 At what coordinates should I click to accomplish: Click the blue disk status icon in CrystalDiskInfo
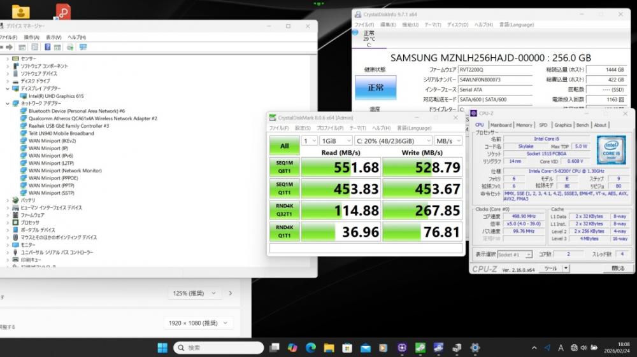pos(355,32)
